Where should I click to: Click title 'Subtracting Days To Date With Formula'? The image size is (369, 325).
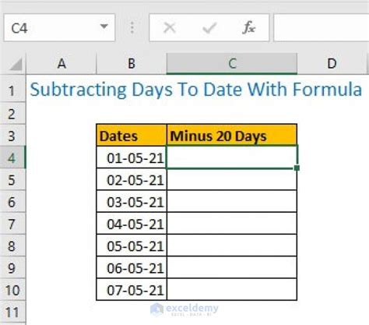pyautogui.click(x=196, y=90)
